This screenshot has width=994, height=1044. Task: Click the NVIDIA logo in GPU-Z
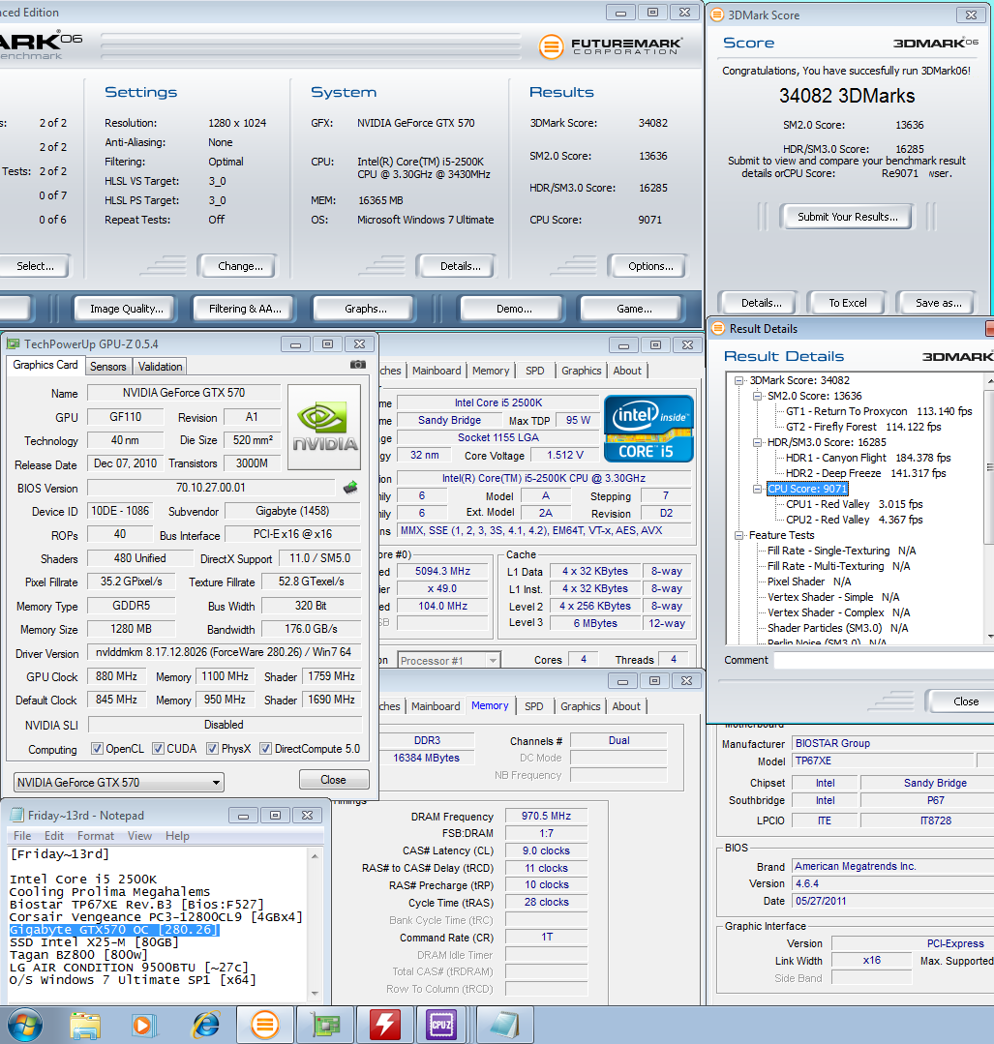[x=324, y=427]
